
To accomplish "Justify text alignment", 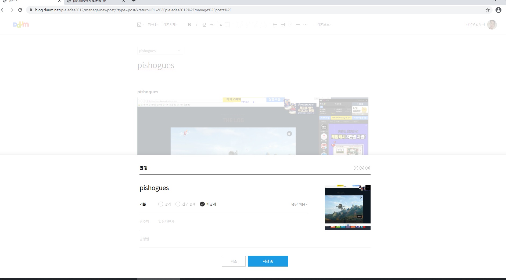I will [263, 24].
